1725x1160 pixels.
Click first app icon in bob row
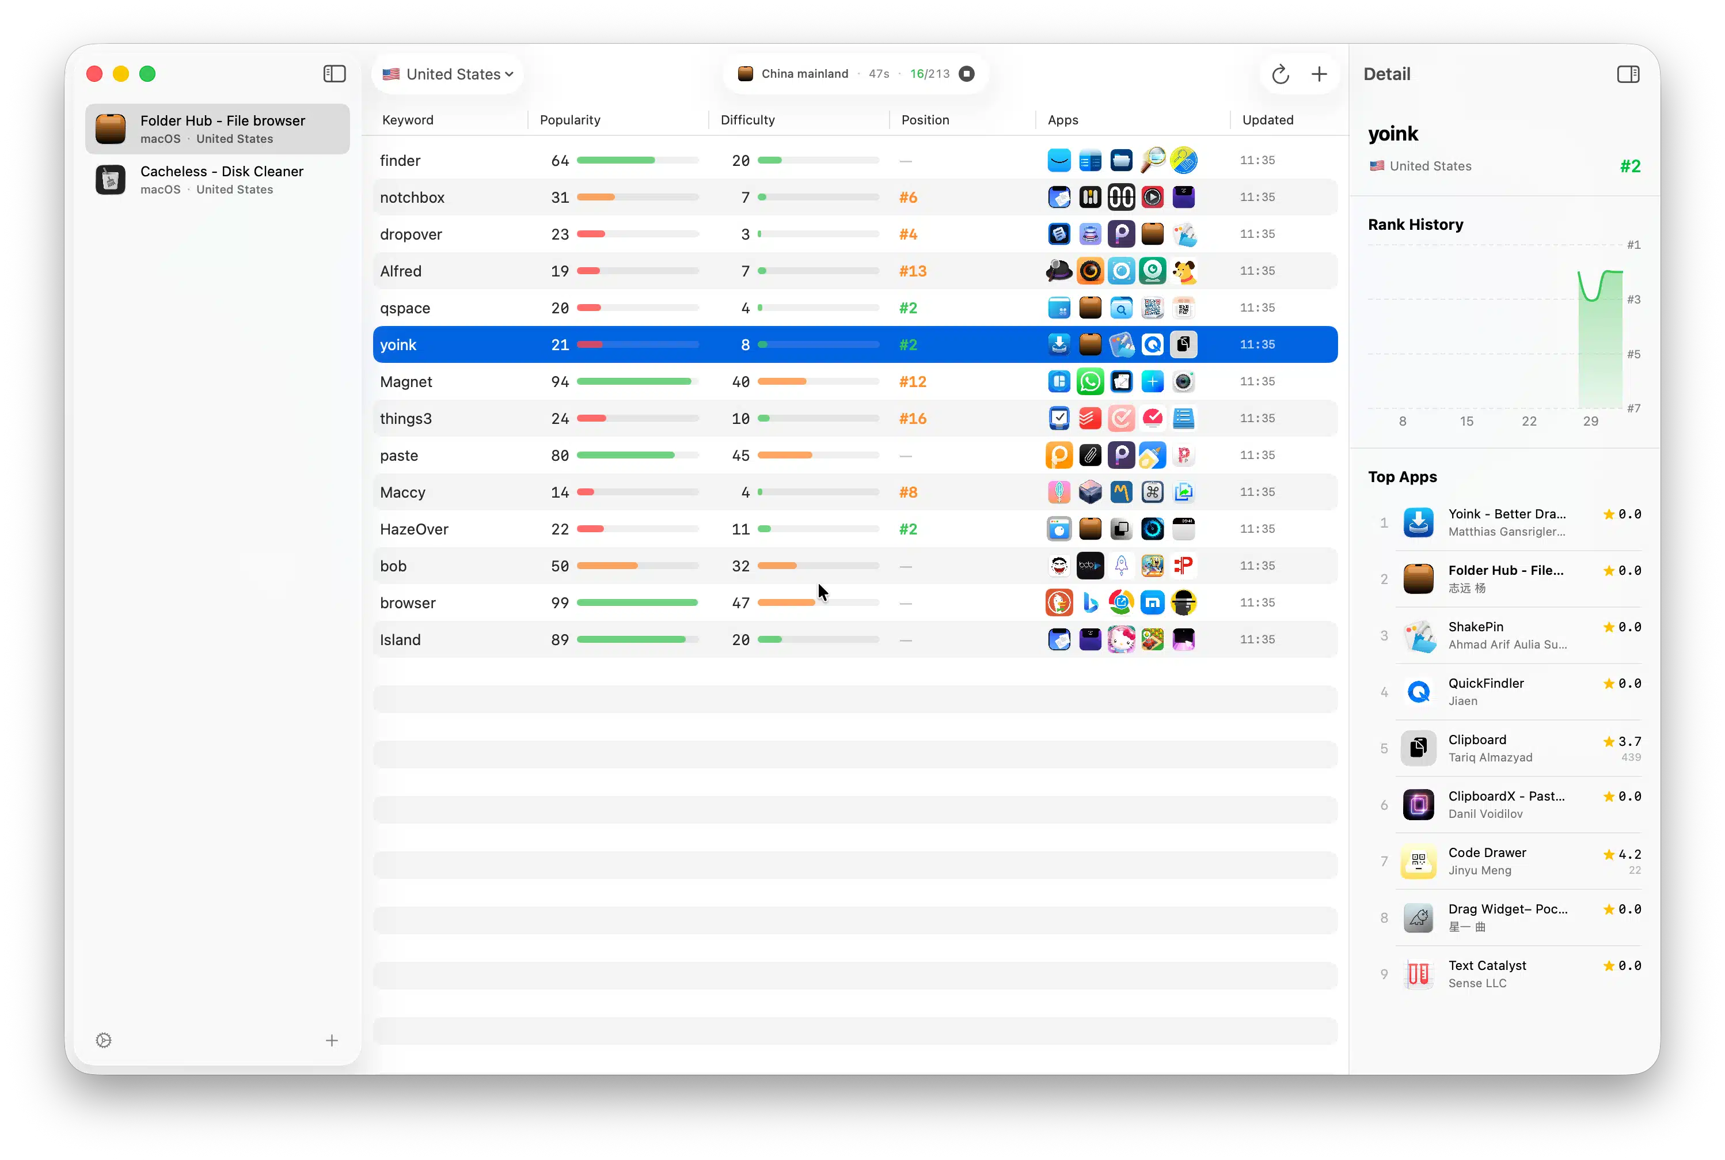click(1059, 566)
